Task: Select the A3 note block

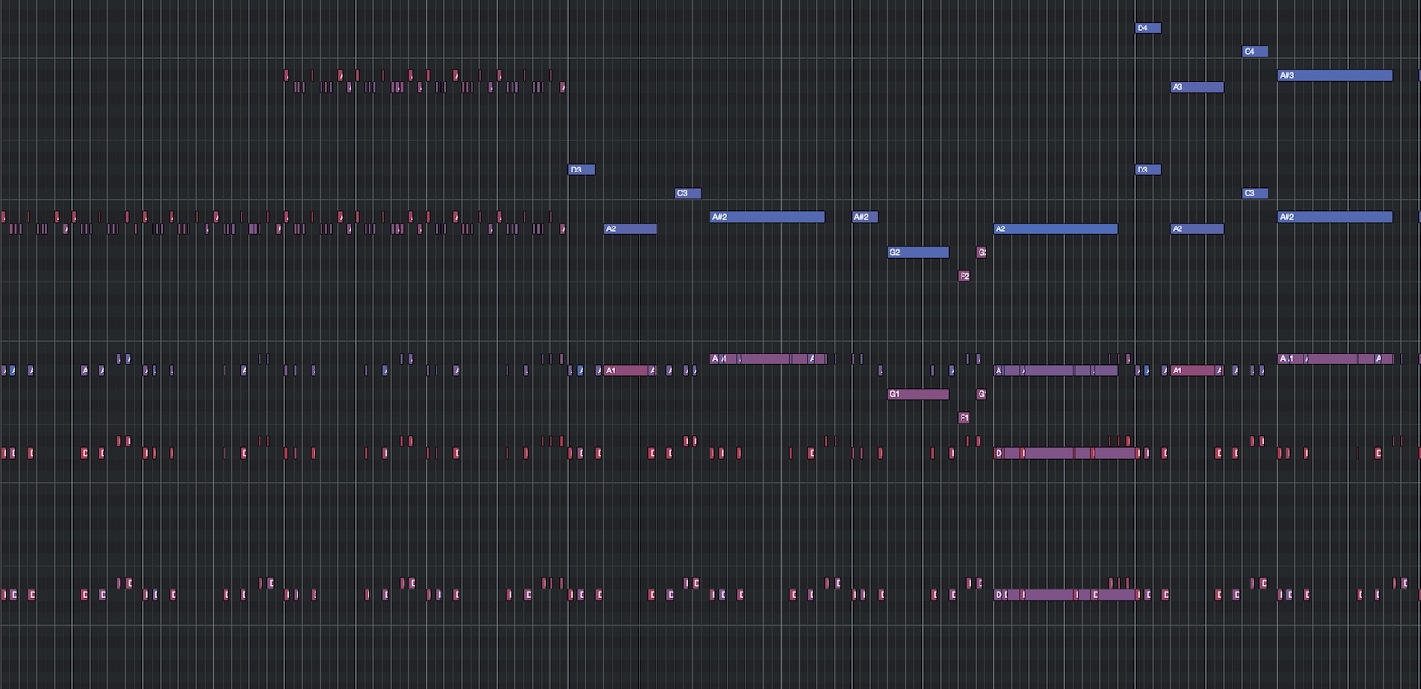Action: point(1197,87)
